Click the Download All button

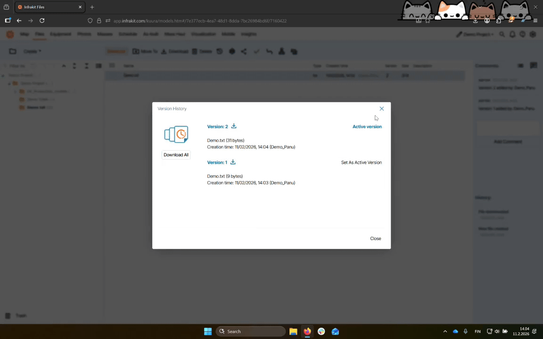click(176, 154)
